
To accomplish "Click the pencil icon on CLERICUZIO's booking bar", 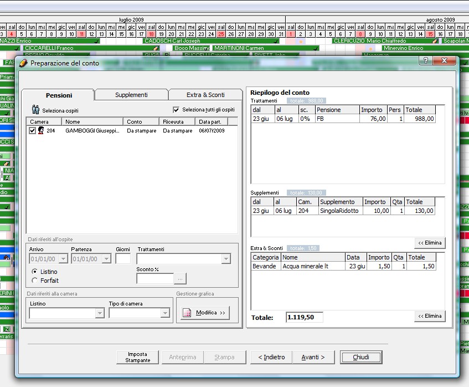I will [435, 41].
